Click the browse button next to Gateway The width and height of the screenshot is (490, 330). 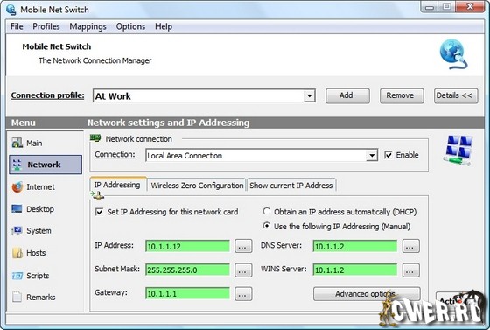click(243, 294)
